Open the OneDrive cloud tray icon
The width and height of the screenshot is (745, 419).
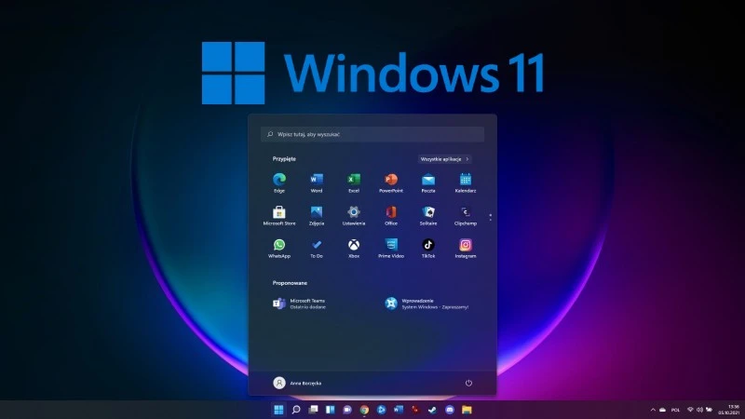click(x=662, y=410)
